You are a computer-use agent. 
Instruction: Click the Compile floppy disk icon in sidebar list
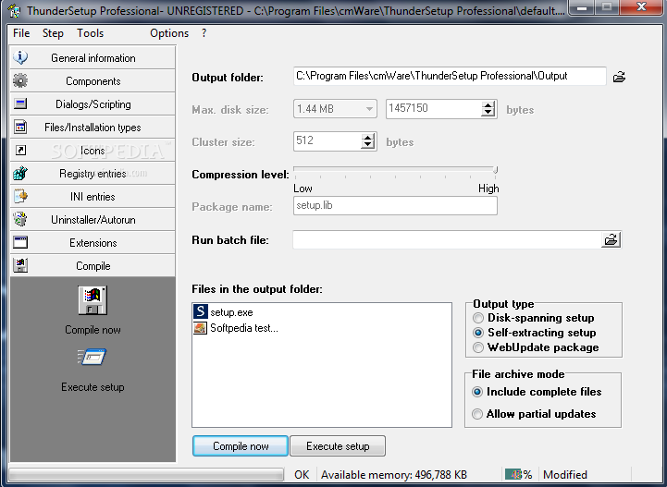point(20,265)
